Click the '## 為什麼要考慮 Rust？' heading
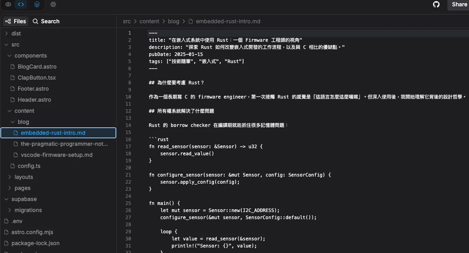Viewport: 469px width, 253px height. pos(177,83)
